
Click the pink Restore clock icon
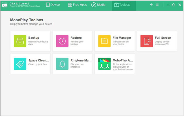click(62, 41)
